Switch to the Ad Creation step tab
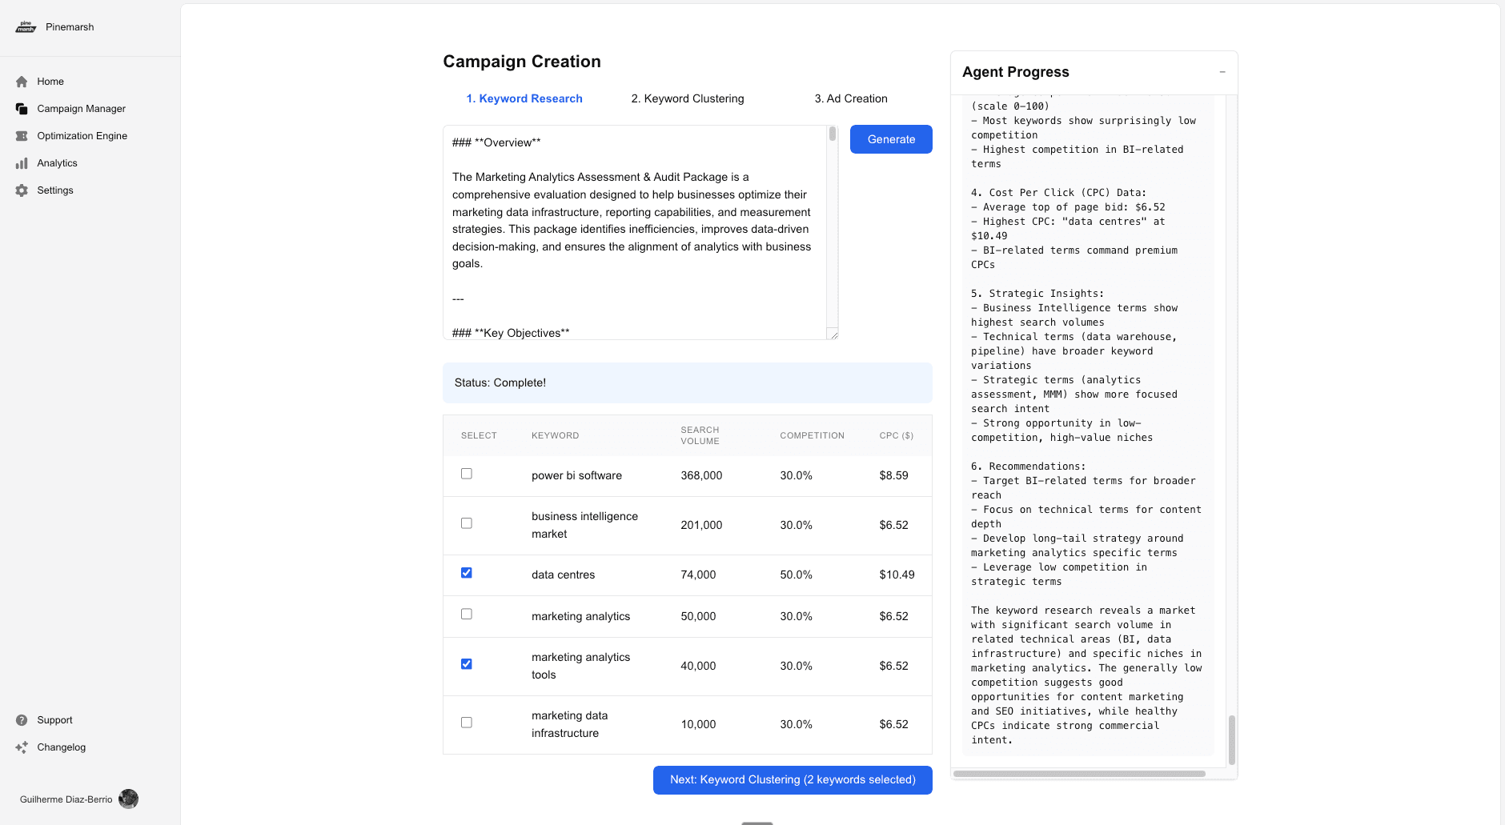This screenshot has width=1505, height=825. point(850,98)
